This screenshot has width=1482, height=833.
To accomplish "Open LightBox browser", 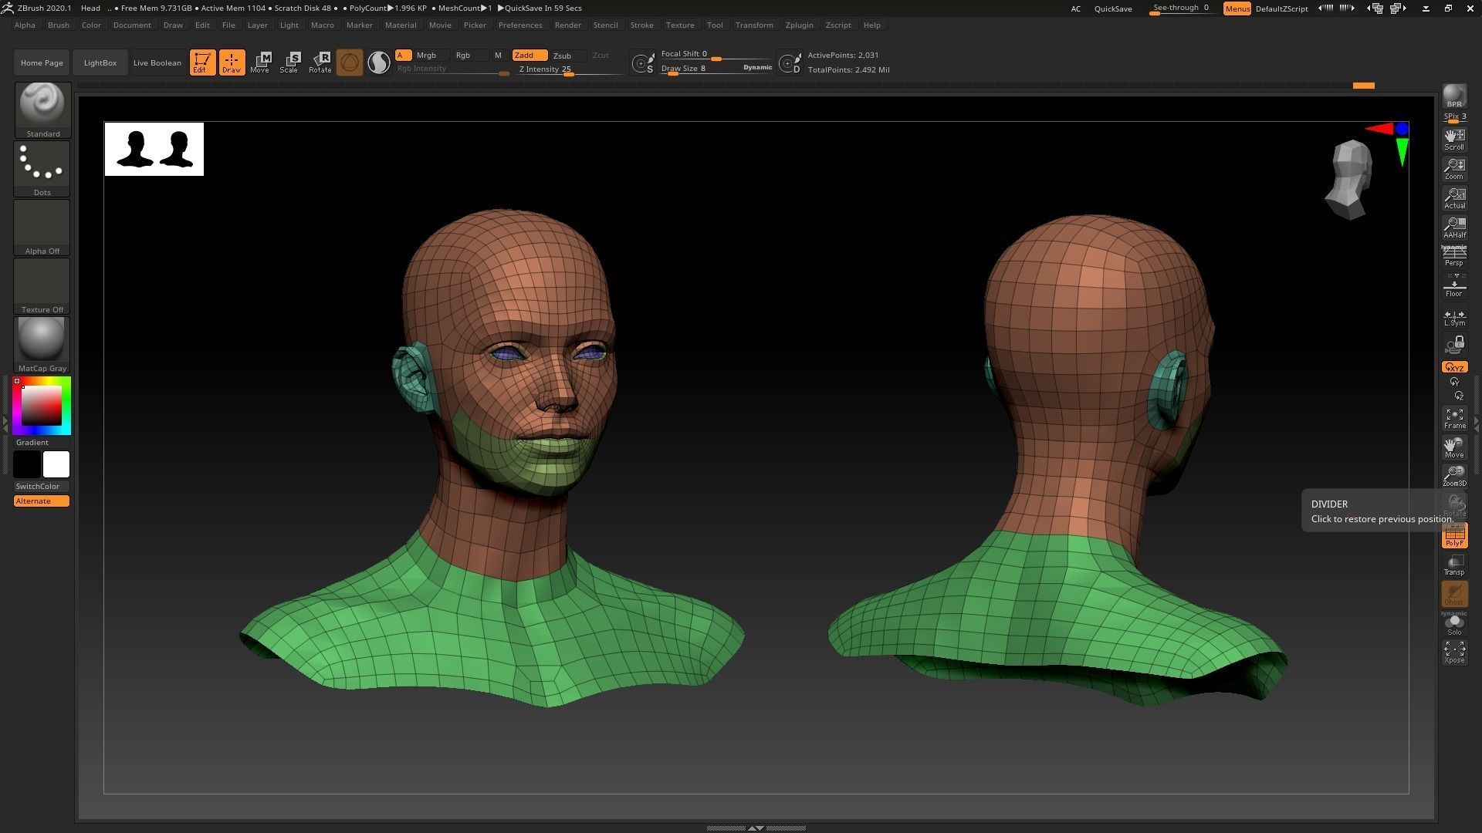I will point(100,62).
